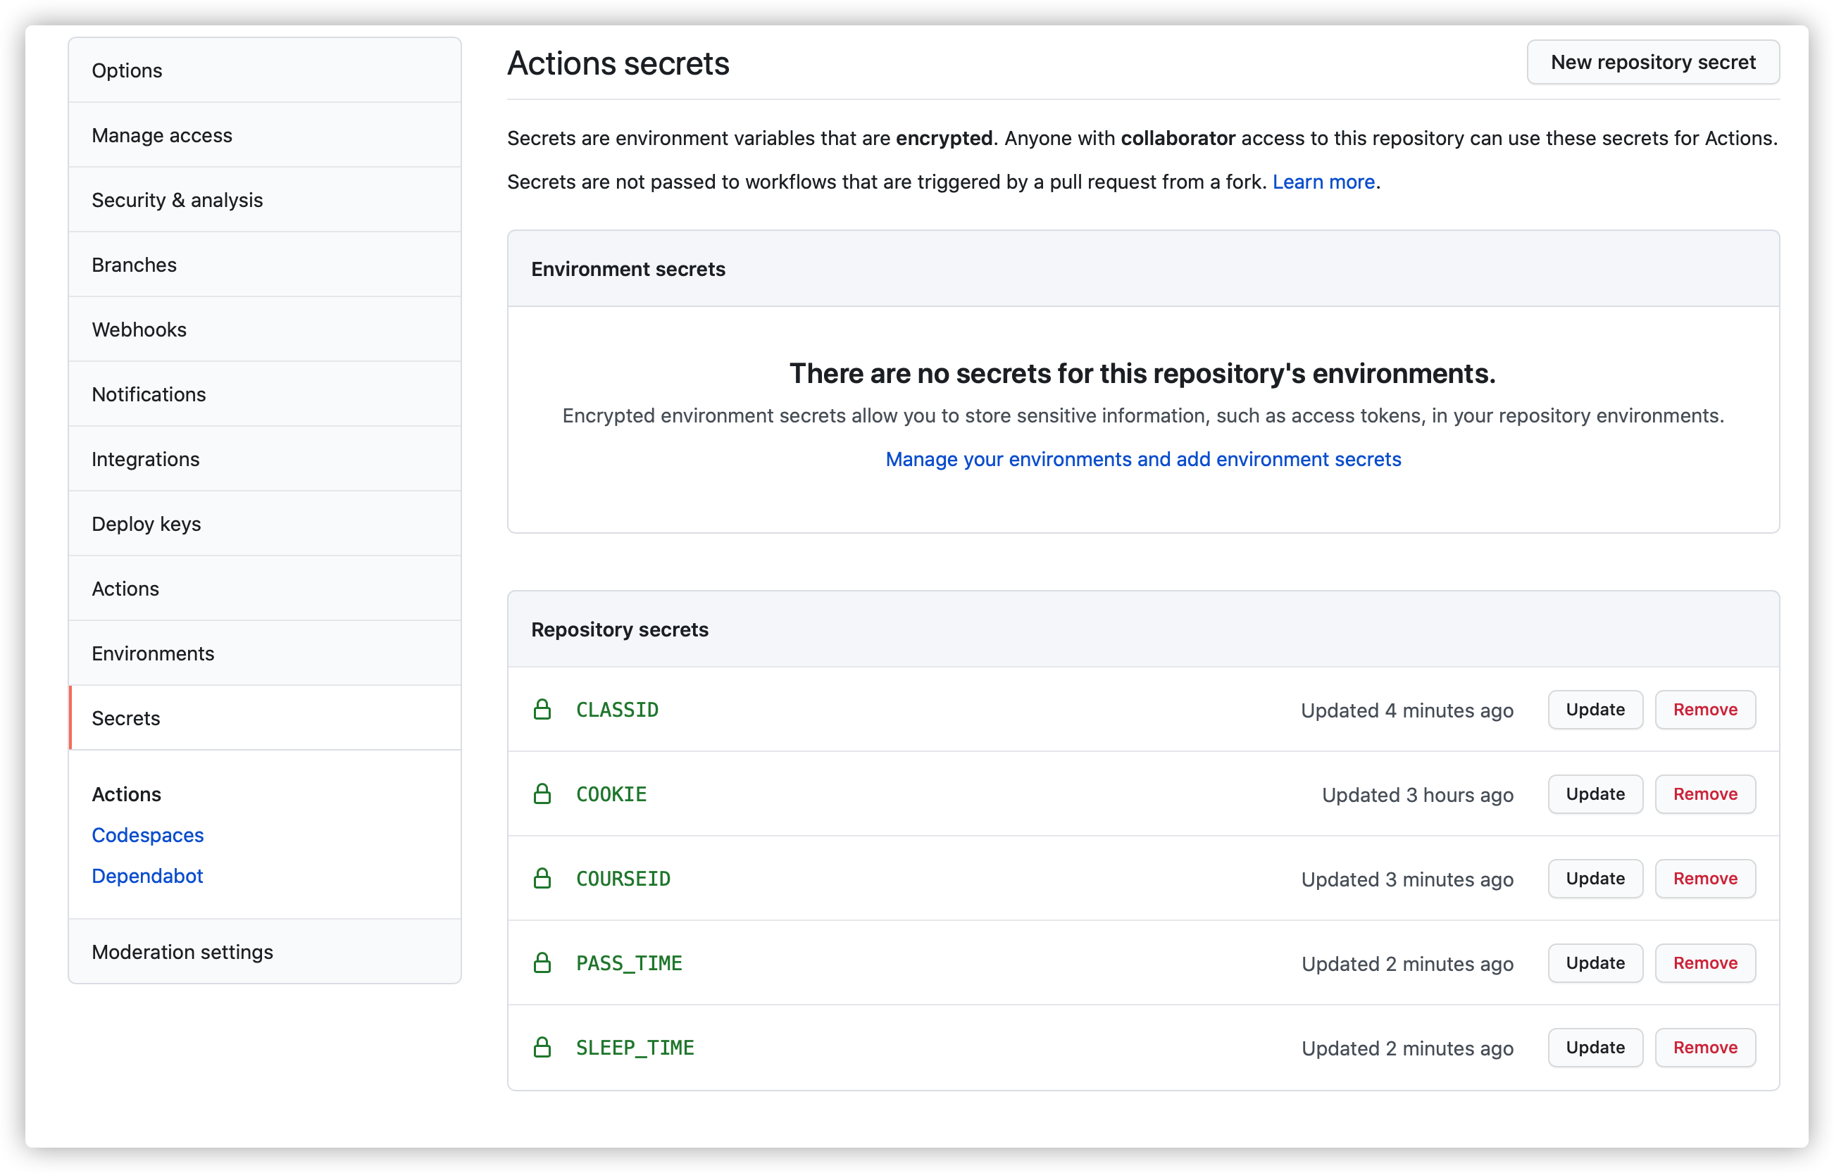Viewport: 1834px width, 1173px height.
Task: Click the Learn more link
Action: tap(1323, 182)
